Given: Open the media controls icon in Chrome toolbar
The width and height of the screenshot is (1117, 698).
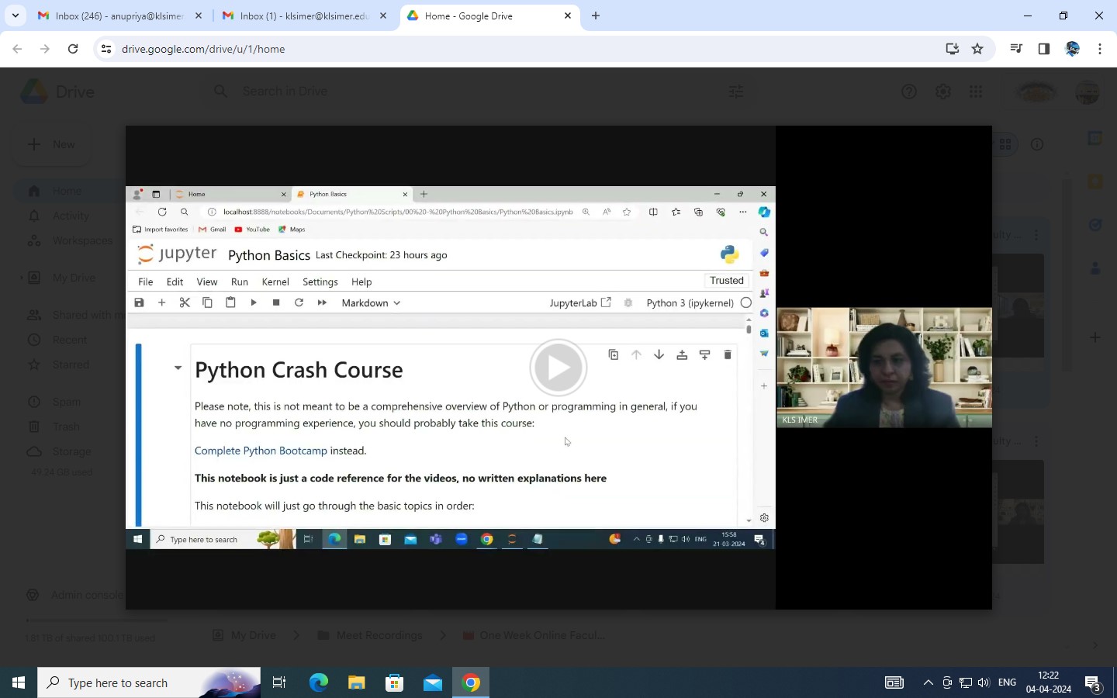Looking at the screenshot, I should click(x=1016, y=49).
